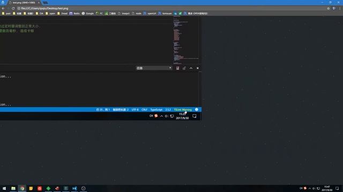Click the file URL address bar
Viewport: 343px width, 192px height.
pyautogui.click(x=170, y=9)
